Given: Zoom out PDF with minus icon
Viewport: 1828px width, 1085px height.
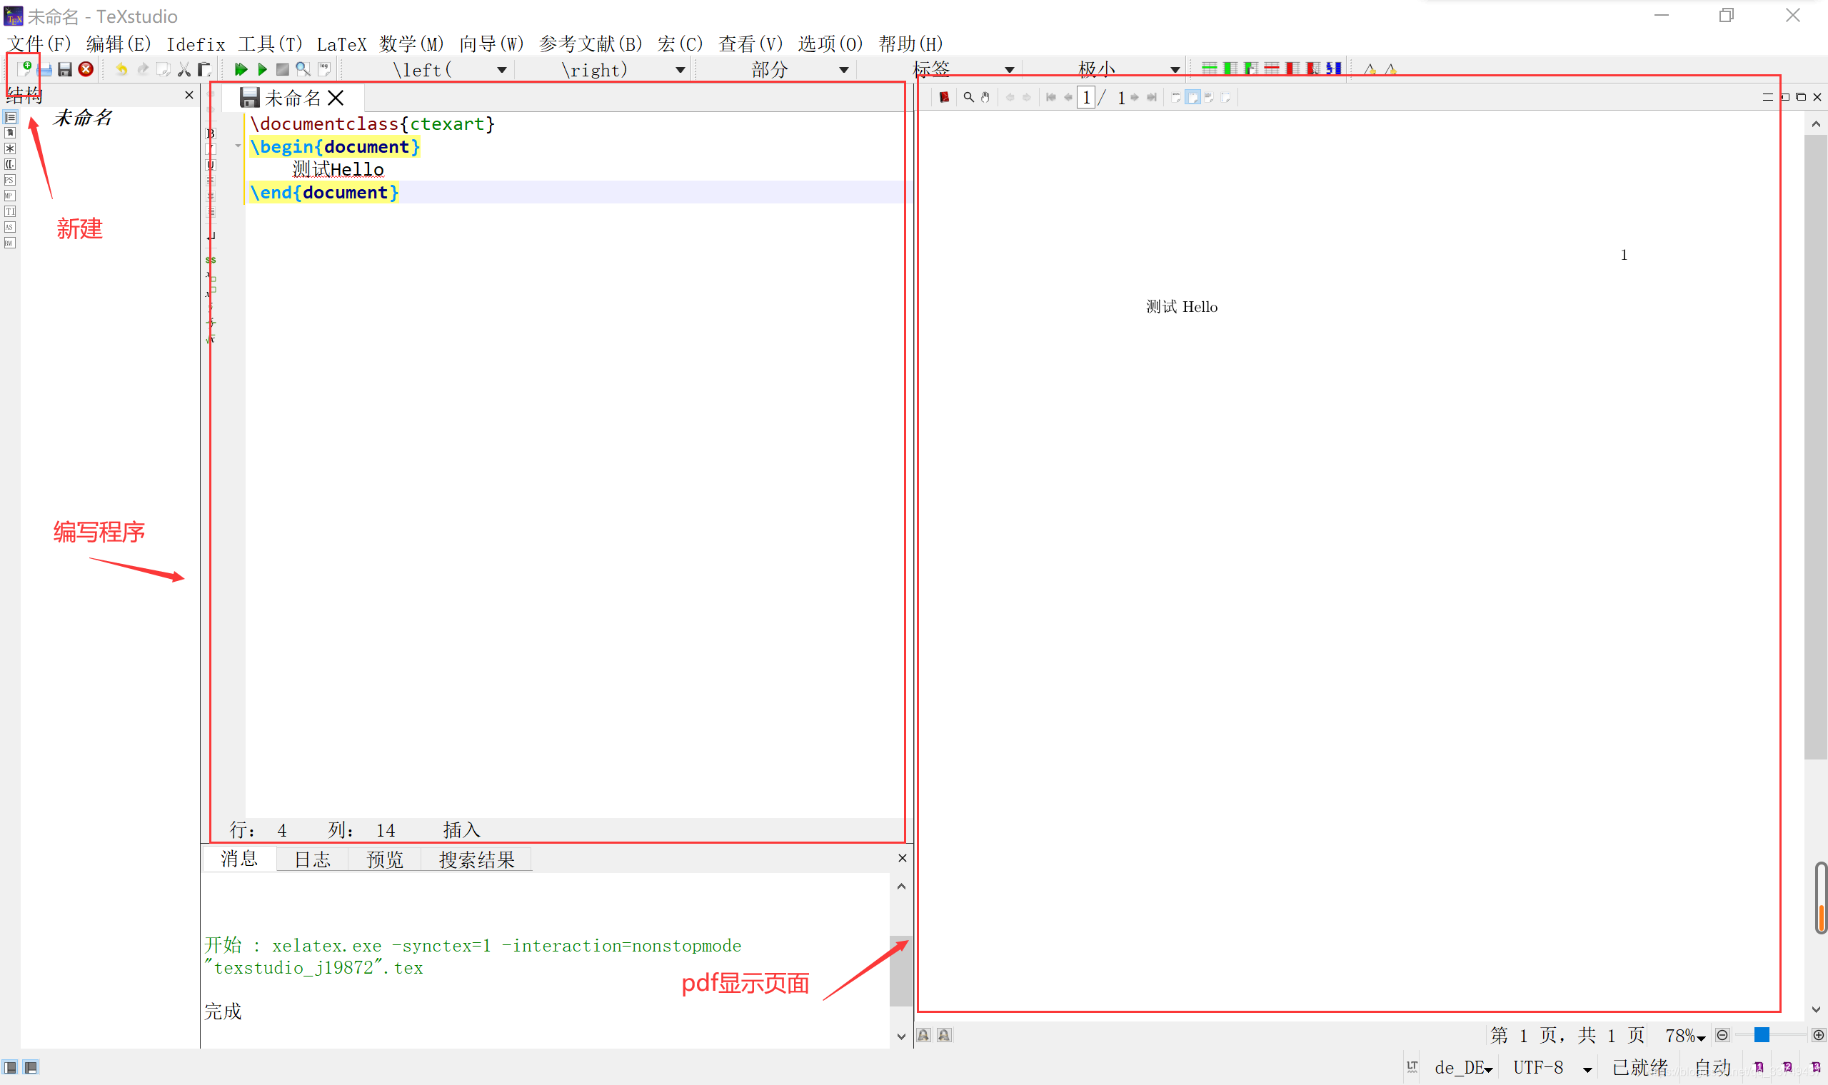Looking at the screenshot, I should click(x=1722, y=1035).
